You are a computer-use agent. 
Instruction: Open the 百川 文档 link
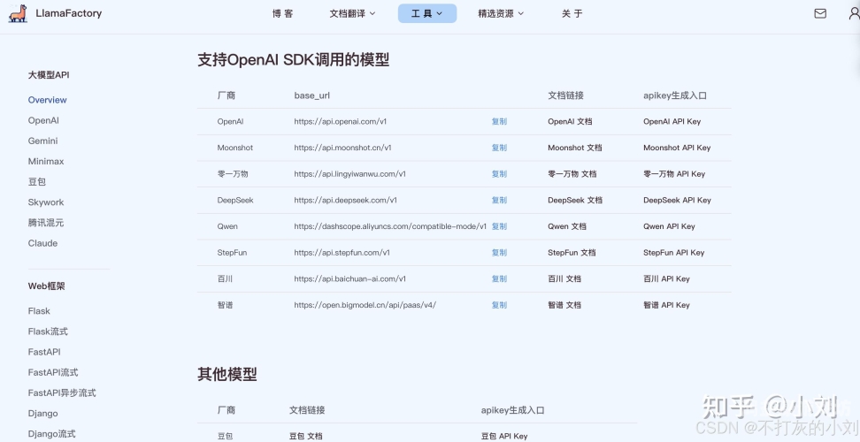[564, 278]
